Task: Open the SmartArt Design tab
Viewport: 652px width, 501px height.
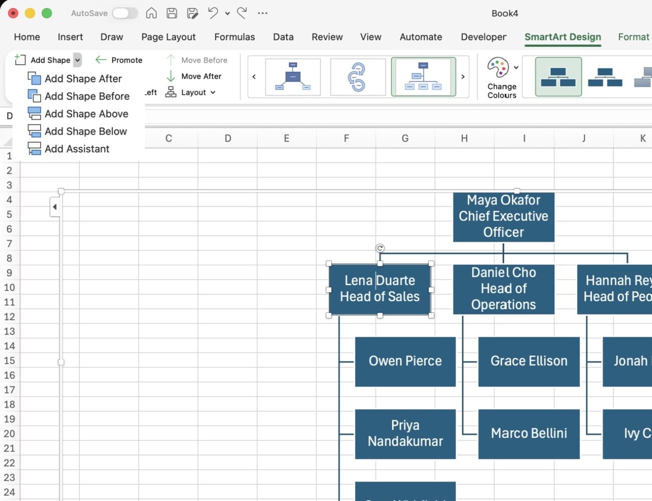Action: (563, 37)
